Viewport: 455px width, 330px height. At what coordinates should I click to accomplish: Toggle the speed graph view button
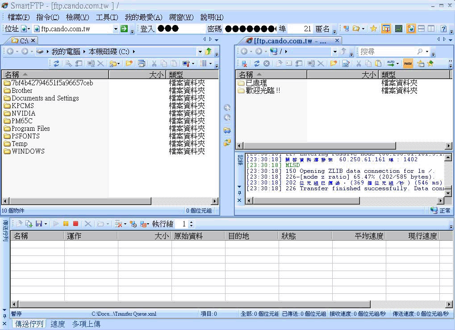(x=399, y=29)
